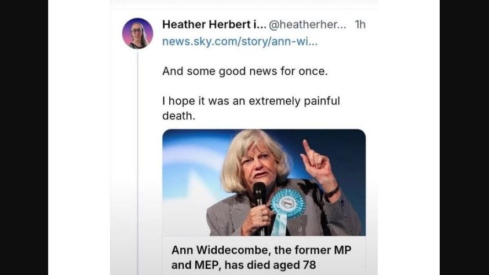The width and height of the screenshot is (489, 275).
Task: Click the blue rosette in the photo
Action: (287, 204)
